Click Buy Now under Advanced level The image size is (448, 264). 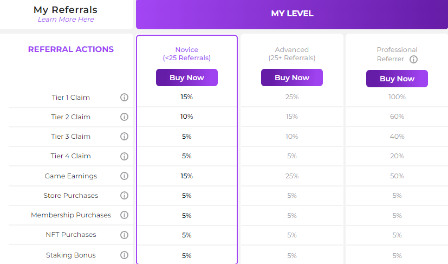tap(292, 78)
